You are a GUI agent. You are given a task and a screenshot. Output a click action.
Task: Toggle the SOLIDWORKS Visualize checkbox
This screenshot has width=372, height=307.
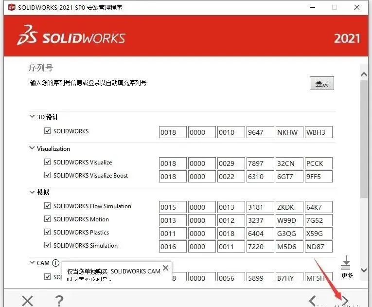coord(48,162)
